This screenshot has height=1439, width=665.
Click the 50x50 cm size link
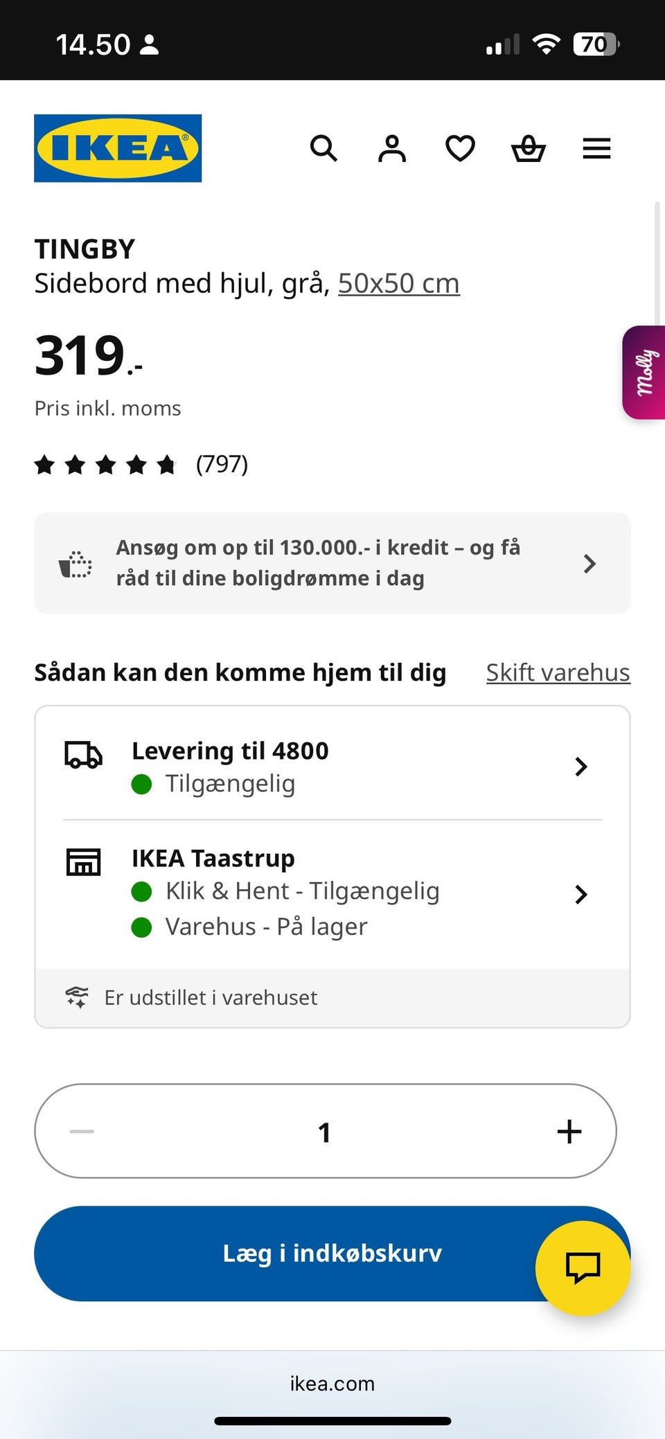click(x=399, y=283)
